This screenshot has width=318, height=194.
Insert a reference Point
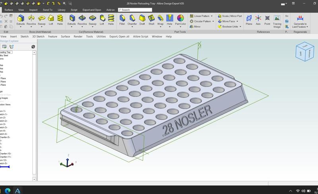point(267,20)
